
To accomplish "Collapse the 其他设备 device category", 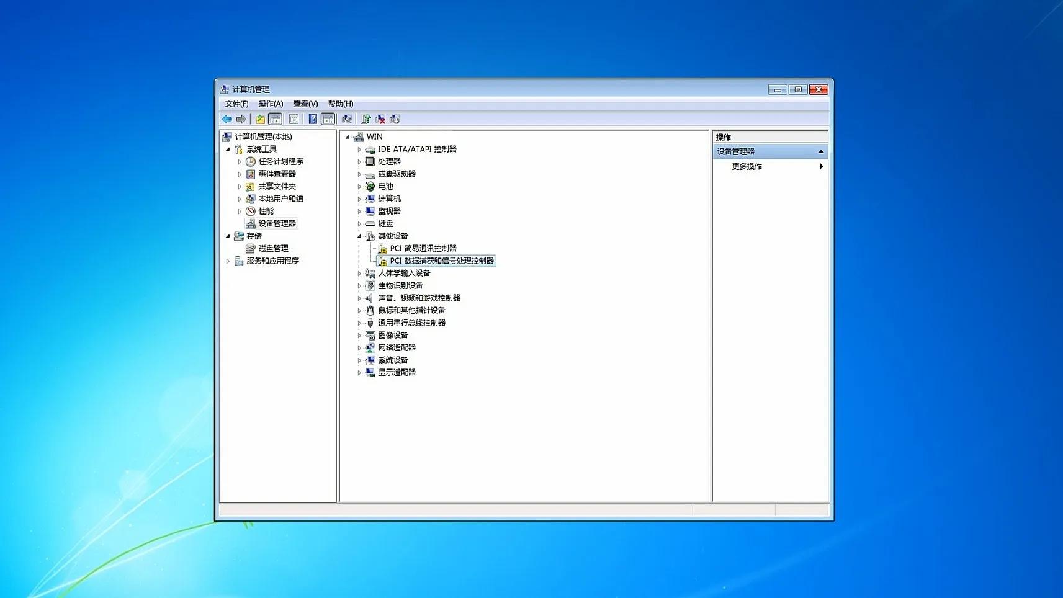I will pos(359,236).
